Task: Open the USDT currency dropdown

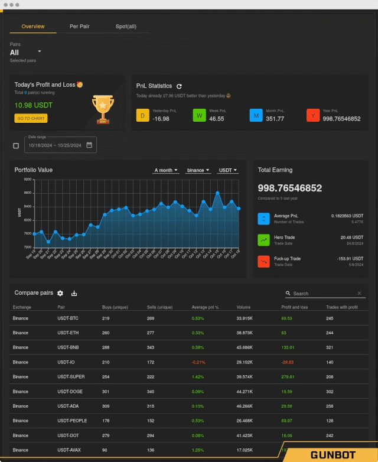Action: coord(227,170)
